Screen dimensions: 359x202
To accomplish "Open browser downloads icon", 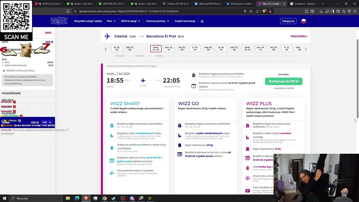I will (x=321, y=11).
